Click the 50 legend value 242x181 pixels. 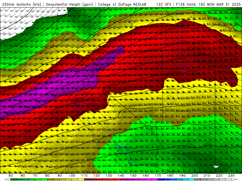tap(10, 176)
